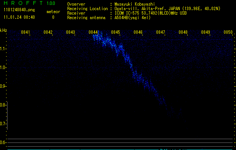Click the Ogata-vill. Akita-Pref. JAPAN location text
The image size is (236, 150).
tap(167, 9)
